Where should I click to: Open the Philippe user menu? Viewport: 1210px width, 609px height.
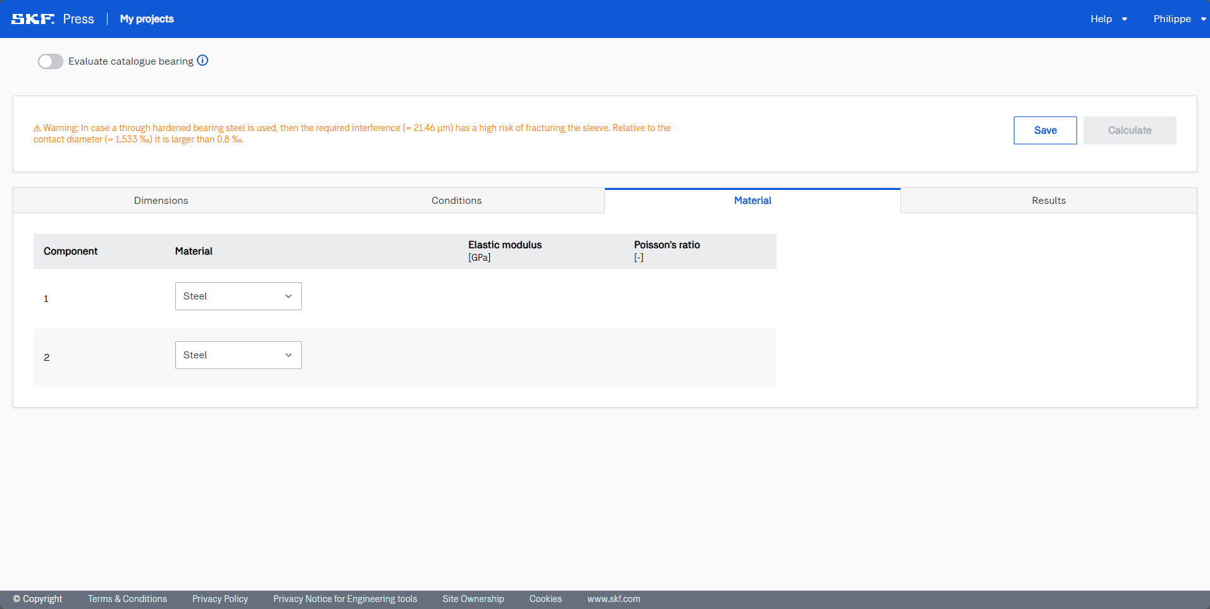coord(1178,19)
